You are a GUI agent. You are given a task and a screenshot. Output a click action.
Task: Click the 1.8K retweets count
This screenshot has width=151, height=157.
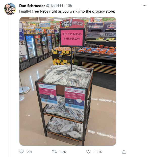coord(63,152)
